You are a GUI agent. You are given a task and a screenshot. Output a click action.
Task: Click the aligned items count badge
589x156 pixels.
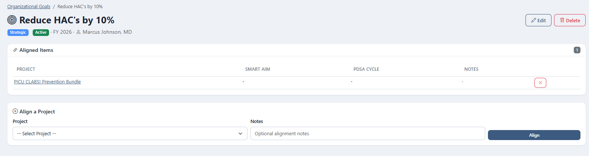(x=577, y=50)
